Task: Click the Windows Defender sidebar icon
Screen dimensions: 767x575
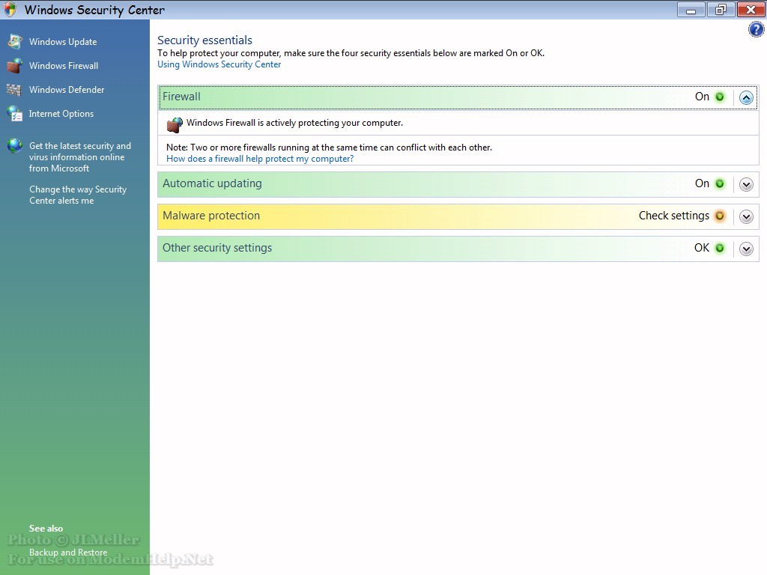Action: [x=14, y=90]
